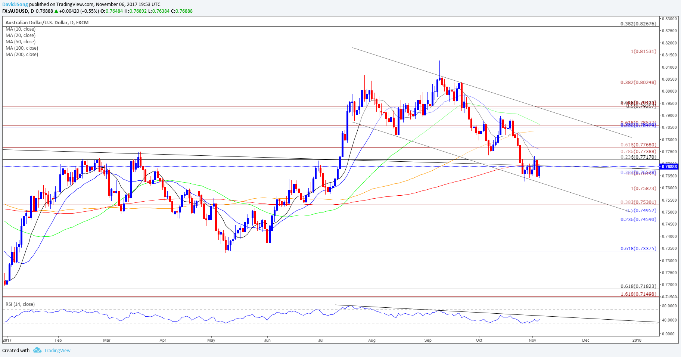681x357 pixels.
Task: Select the 0.5(0.74952) Fibonacci label
Action: coord(641,211)
